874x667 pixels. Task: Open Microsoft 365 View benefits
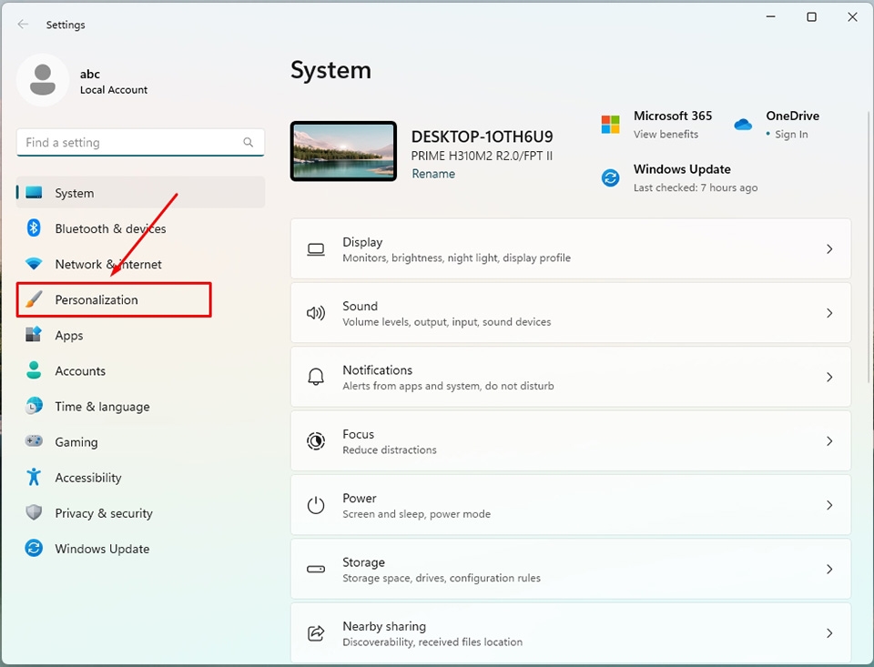pyautogui.click(x=666, y=135)
